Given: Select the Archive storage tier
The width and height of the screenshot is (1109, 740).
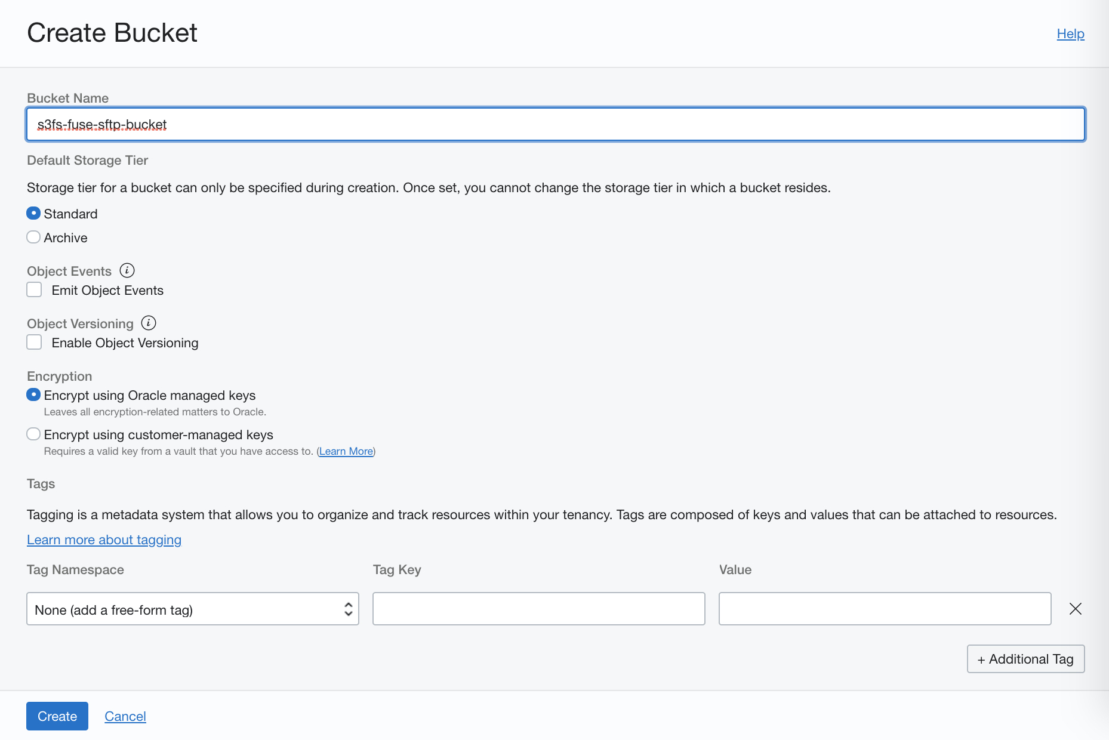Looking at the screenshot, I should point(34,238).
